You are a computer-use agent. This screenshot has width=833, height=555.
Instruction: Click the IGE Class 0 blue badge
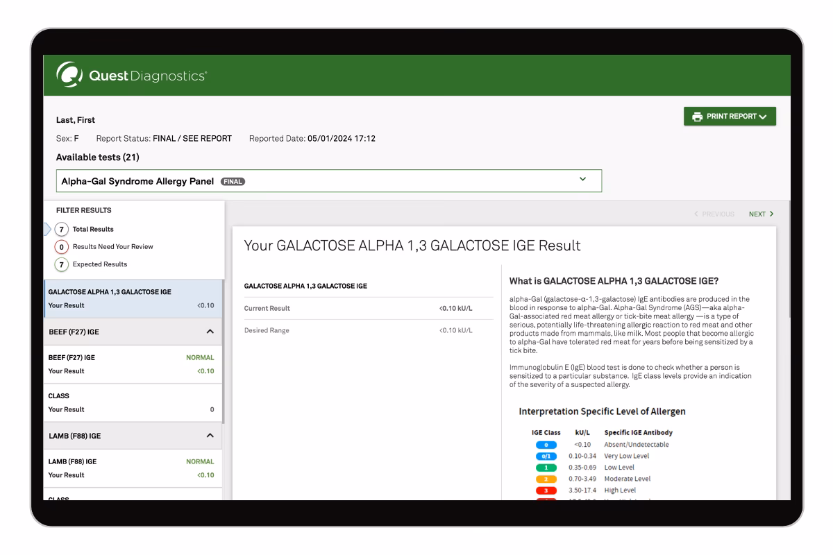(546, 445)
